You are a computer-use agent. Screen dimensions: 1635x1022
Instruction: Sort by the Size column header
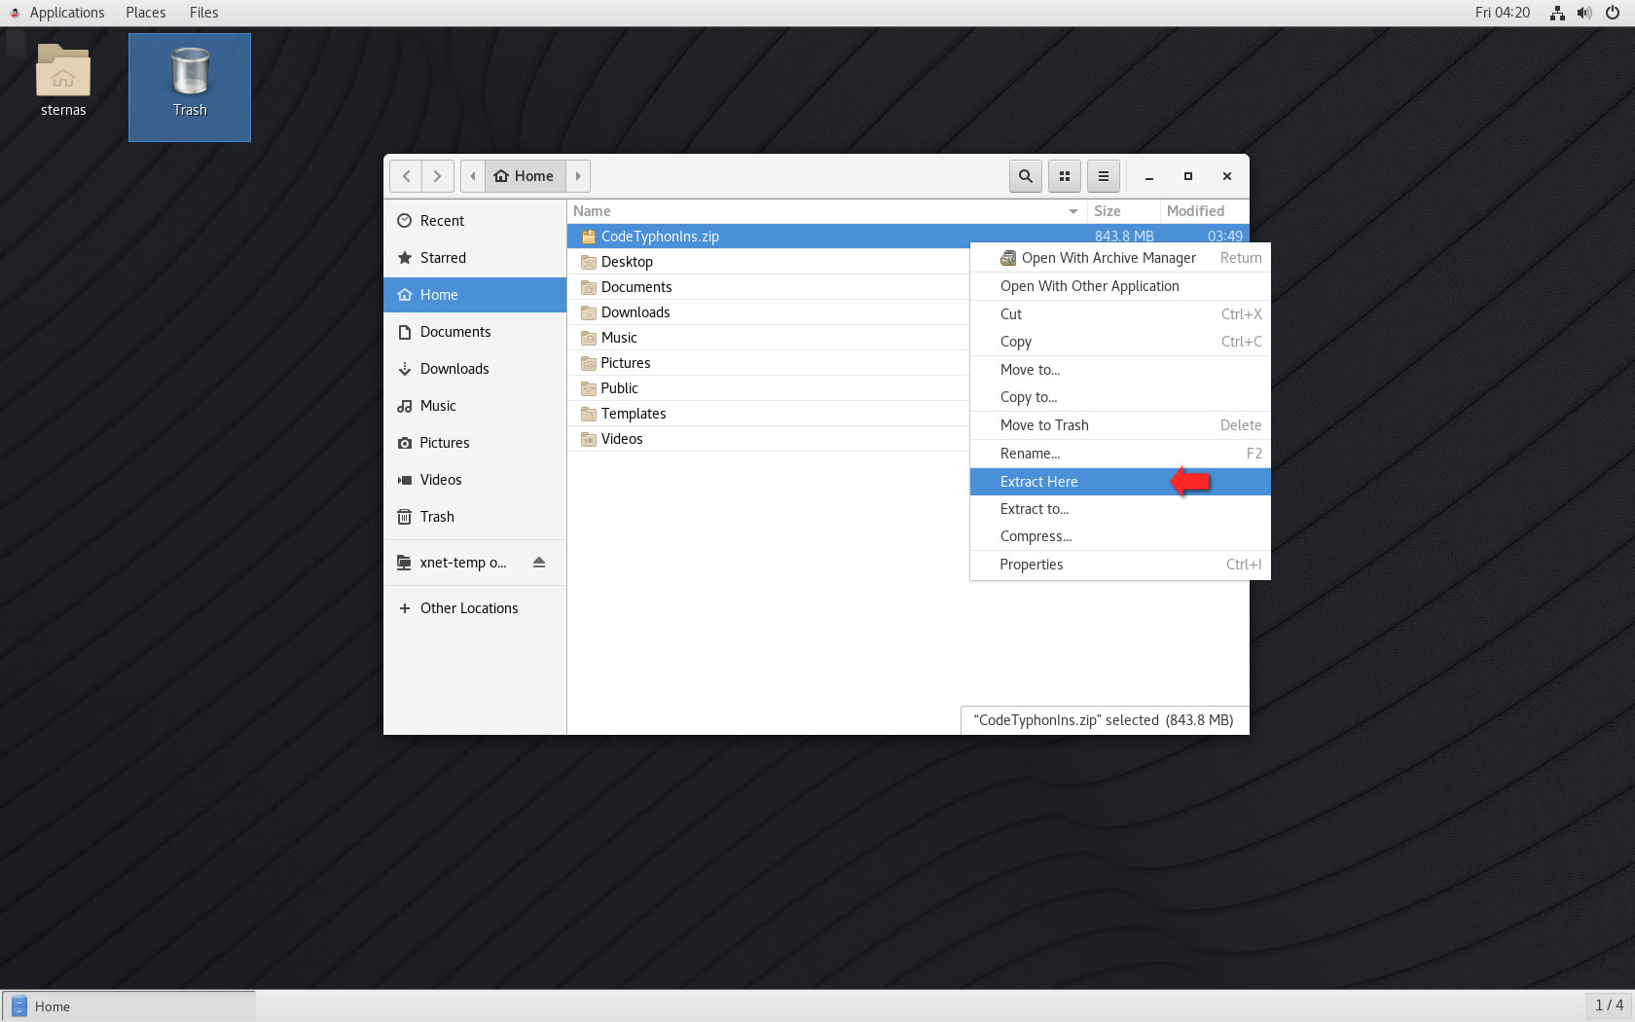1123,211
